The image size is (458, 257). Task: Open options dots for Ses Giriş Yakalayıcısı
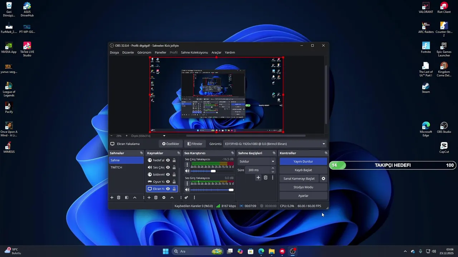click(187, 183)
